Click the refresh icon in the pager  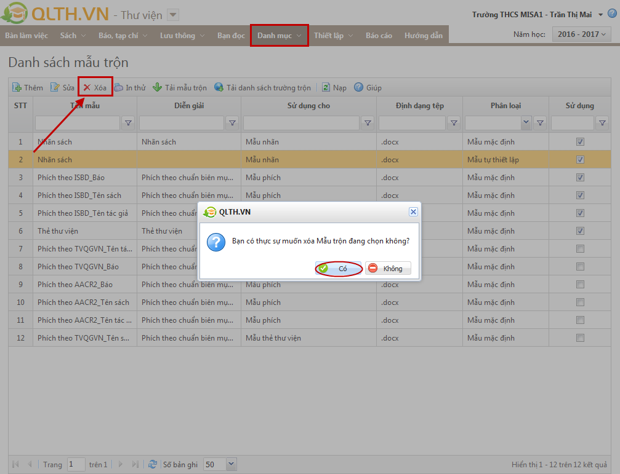(153, 464)
